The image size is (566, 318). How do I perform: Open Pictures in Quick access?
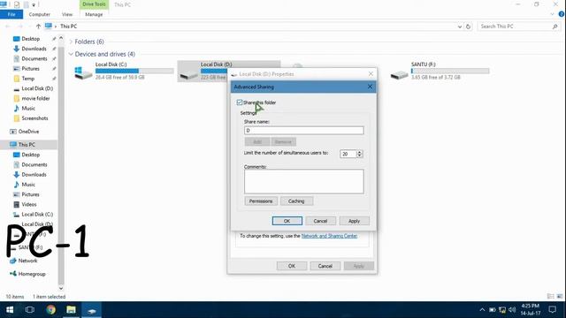tap(31, 69)
